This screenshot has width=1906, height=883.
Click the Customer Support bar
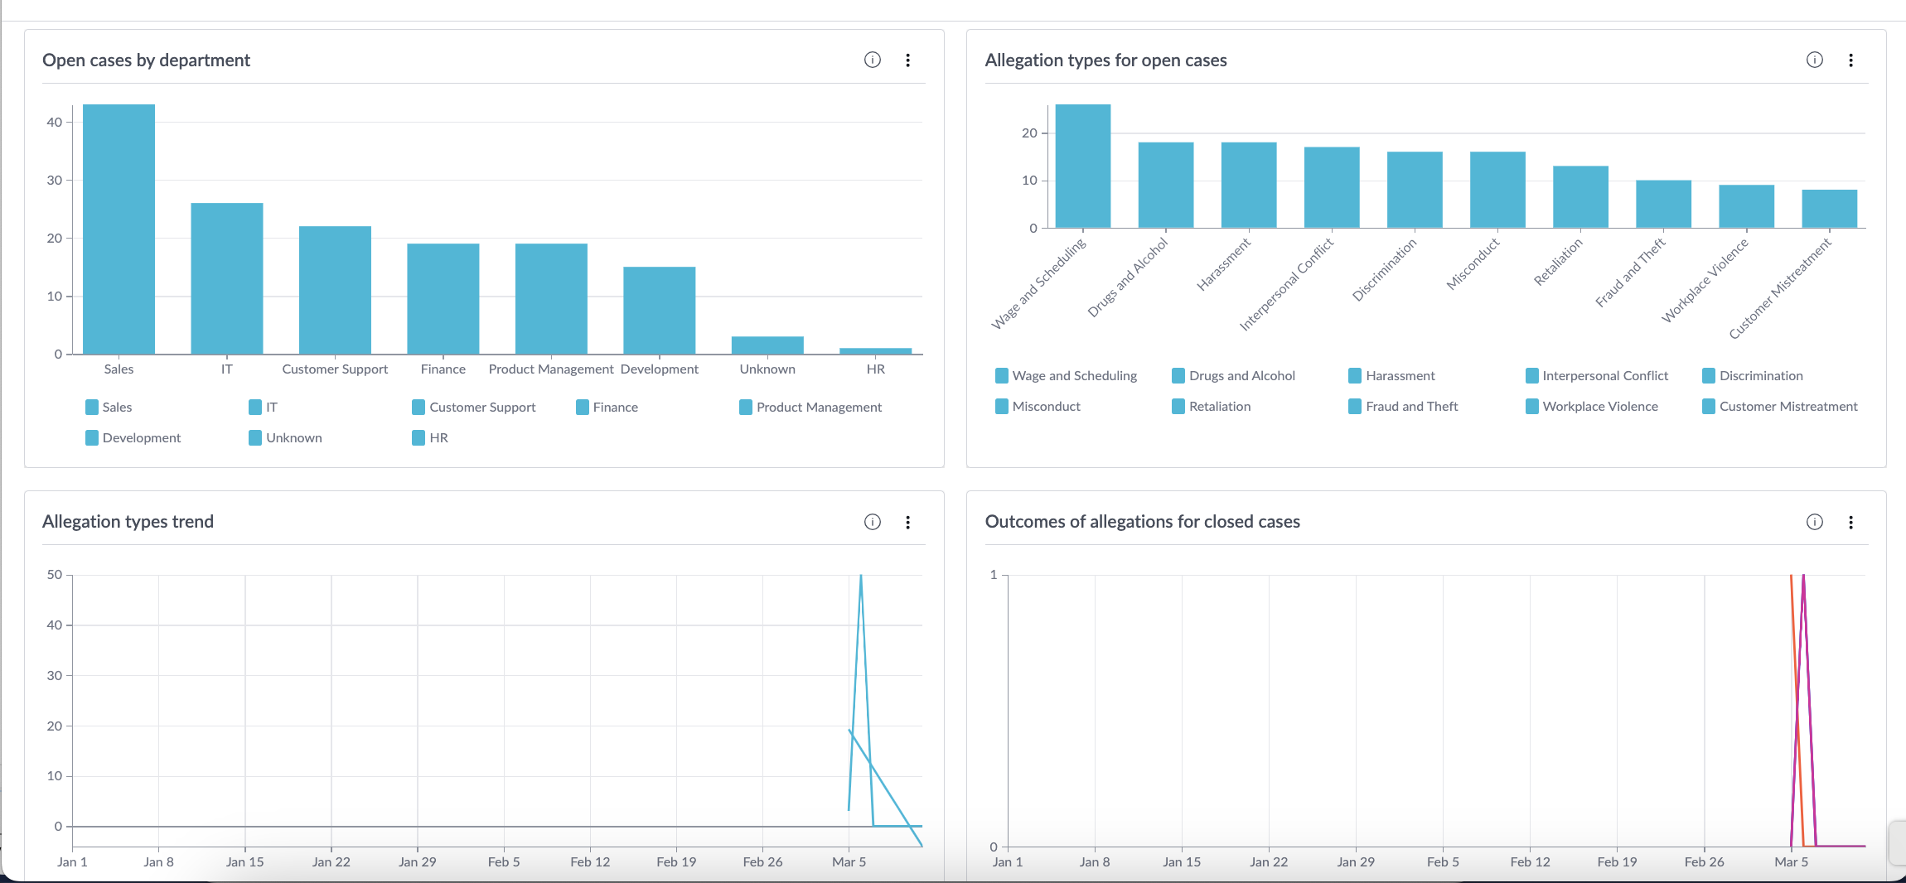pos(335,290)
